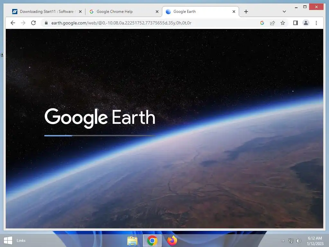The image size is (329, 247).
Task: Click the forward navigation arrow
Action: pyautogui.click(x=23, y=23)
